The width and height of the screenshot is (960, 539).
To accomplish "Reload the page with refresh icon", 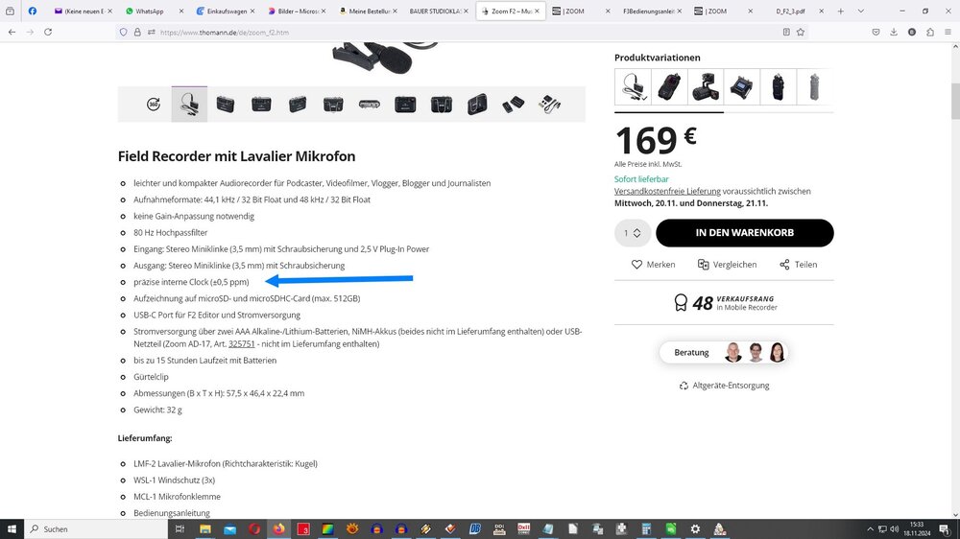I will point(48,32).
